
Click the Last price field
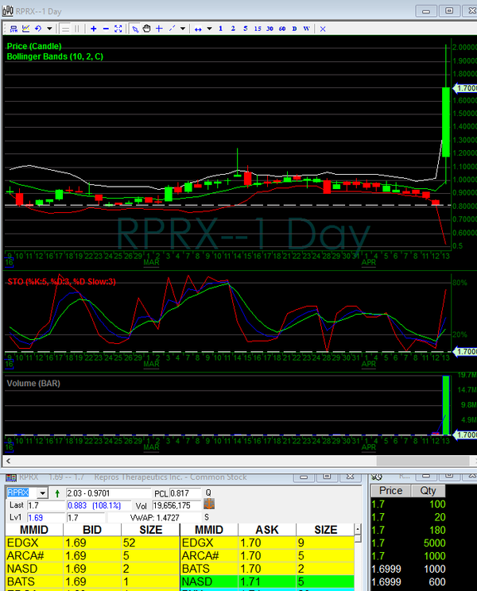45,505
